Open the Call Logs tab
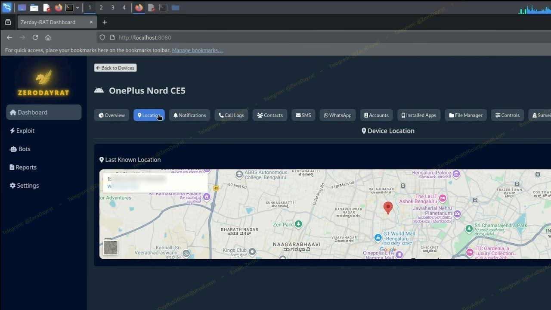This screenshot has height=310, width=551. [232, 115]
